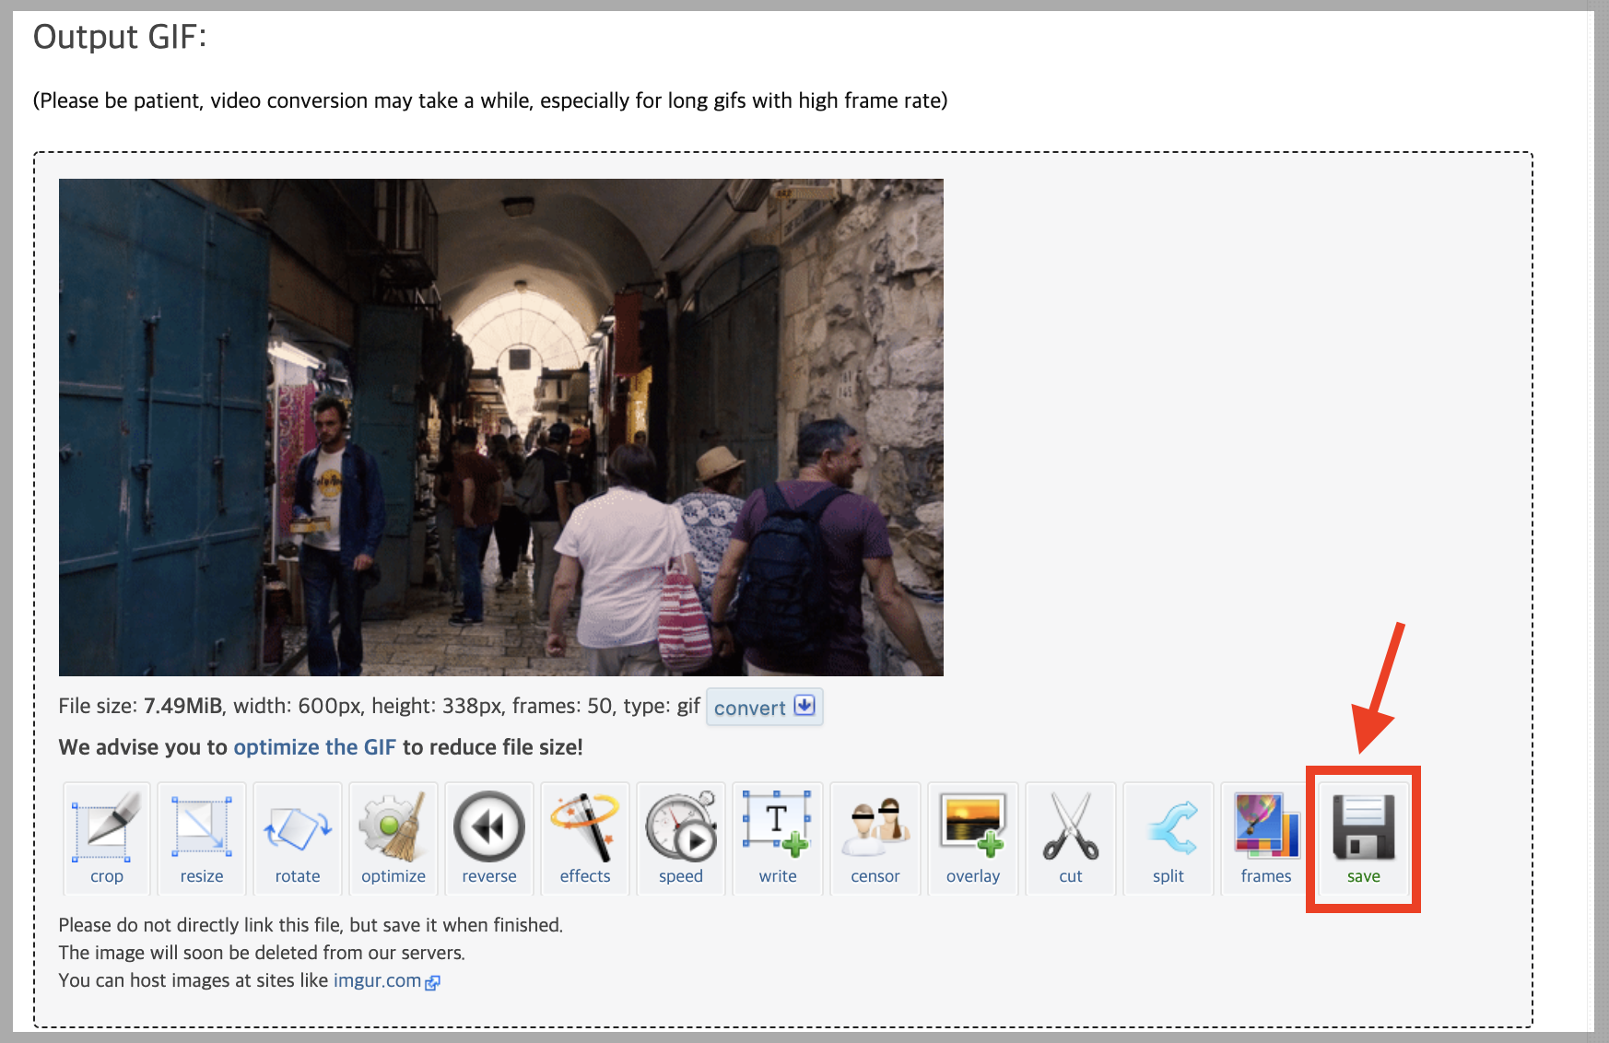
Task: View the frames tool
Action: [1266, 838]
